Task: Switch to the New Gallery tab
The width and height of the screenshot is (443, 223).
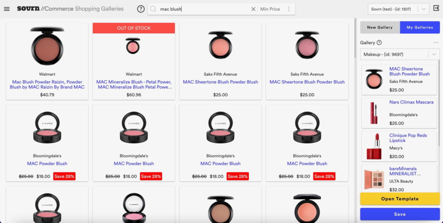Action: coord(380,27)
